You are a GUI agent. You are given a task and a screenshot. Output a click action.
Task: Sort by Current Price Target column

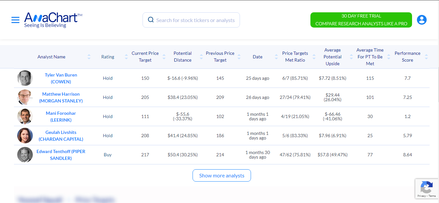click(164, 56)
